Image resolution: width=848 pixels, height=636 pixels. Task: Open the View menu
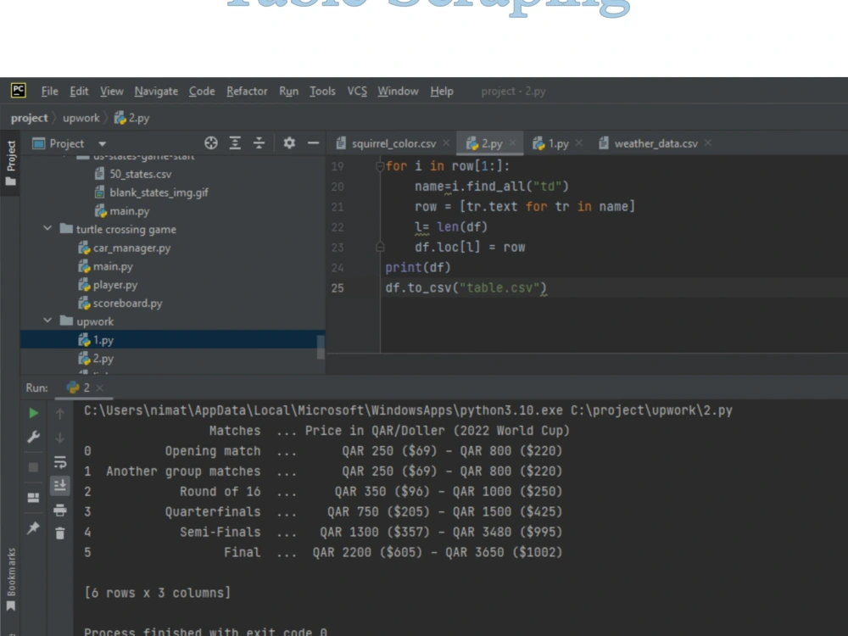click(111, 92)
